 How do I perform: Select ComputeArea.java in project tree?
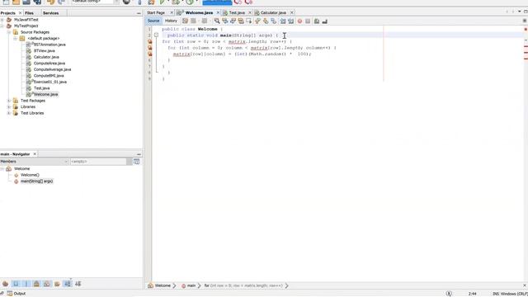pos(49,63)
